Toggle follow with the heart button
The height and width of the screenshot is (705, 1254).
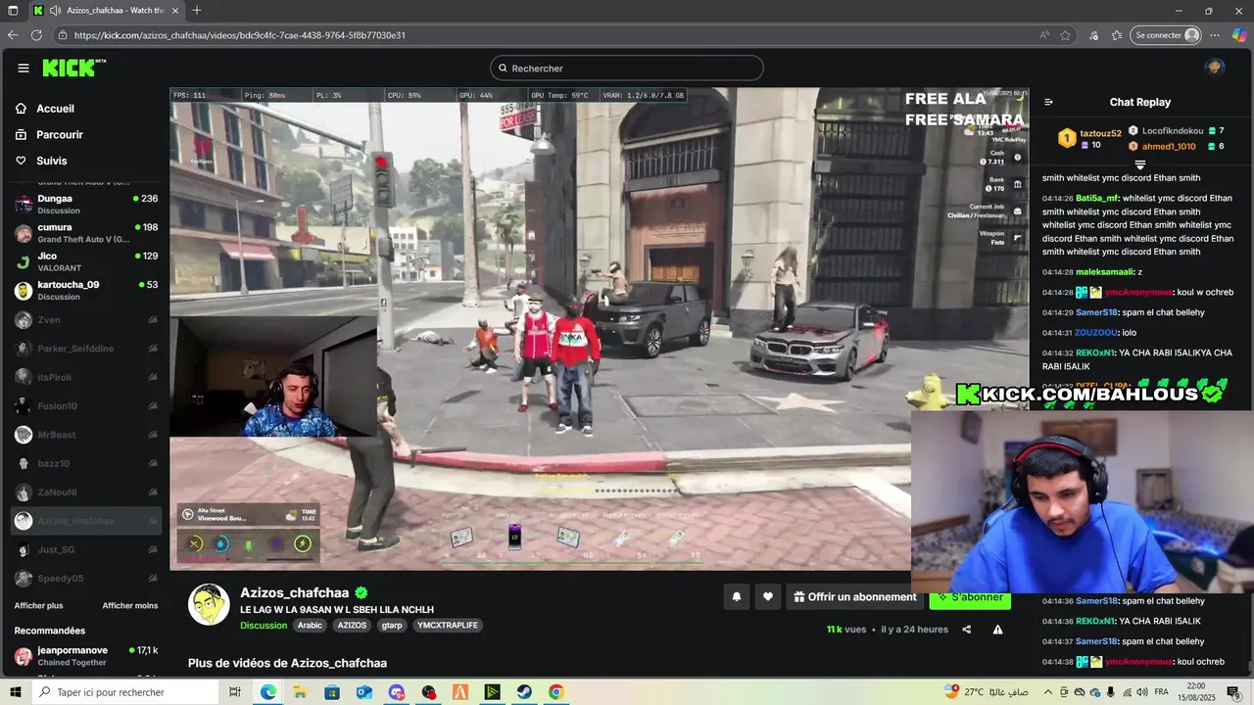[x=768, y=597]
